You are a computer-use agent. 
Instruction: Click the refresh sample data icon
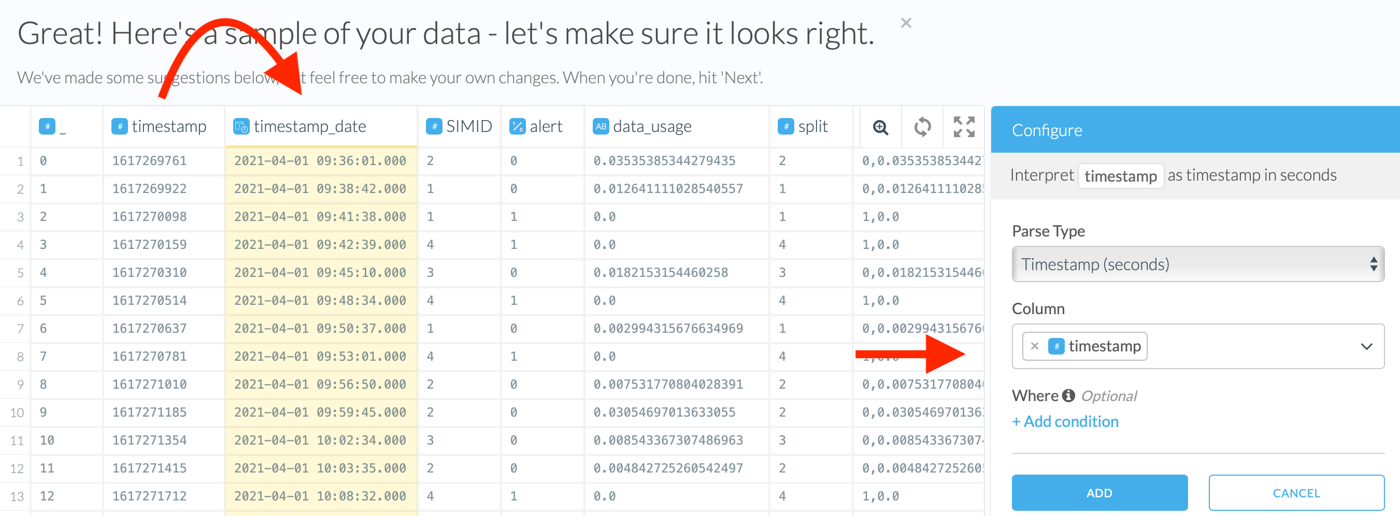point(922,127)
